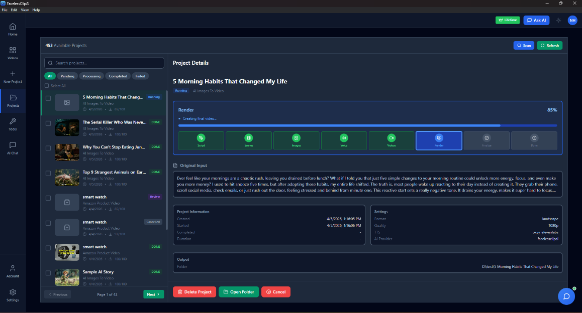Filter projects by Processing
This screenshot has width=582, height=313.
coord(91,76)
